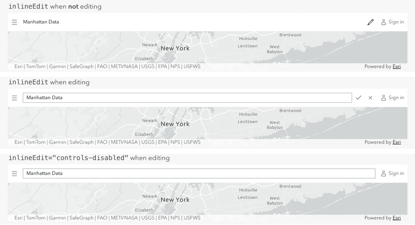Click Elizabeth label on the third map

click(144, 210)
